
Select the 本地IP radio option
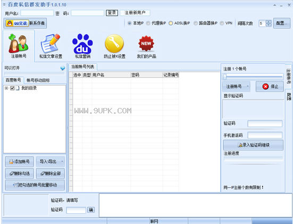coord(129,23)
